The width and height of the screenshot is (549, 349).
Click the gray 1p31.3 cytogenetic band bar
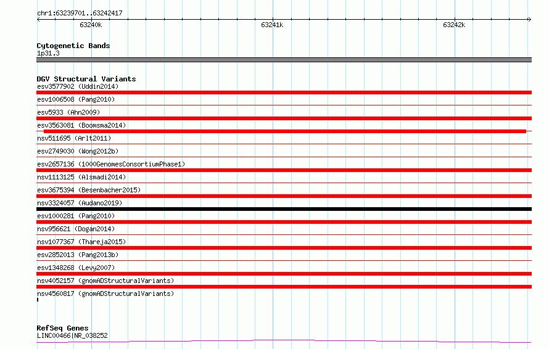coord(284,60)
